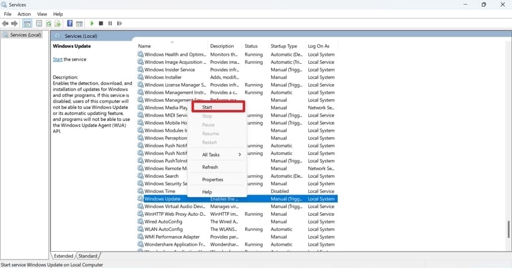Click the magnifier icon in Services (Local) header
The image size is (512, 268).
58,36
